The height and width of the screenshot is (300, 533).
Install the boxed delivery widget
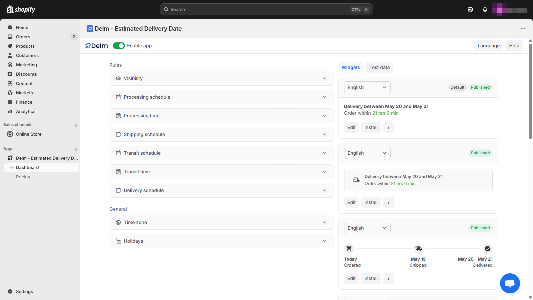pyautogui.click(x=371, y=202)
